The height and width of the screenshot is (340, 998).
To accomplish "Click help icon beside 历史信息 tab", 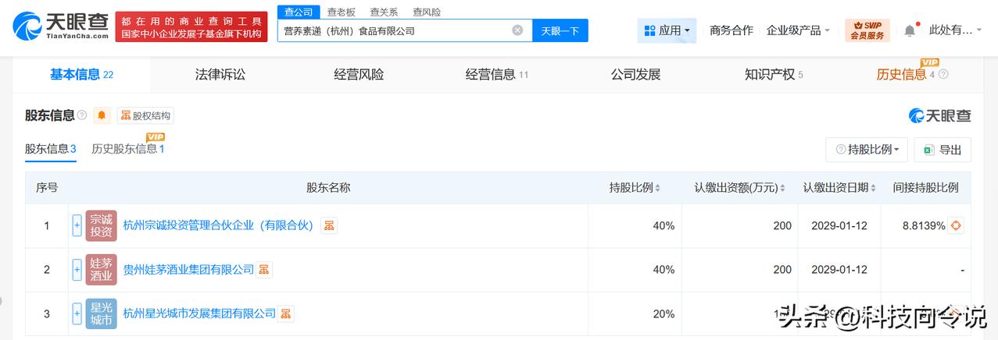I will pos(943,75).
